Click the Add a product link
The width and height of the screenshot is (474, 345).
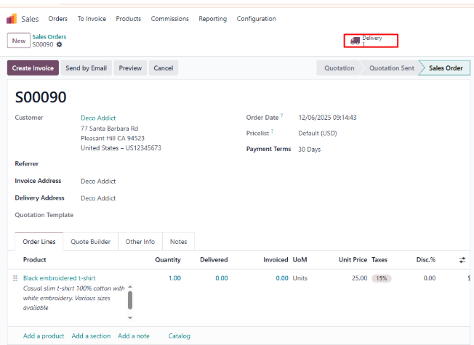point(44,336)
